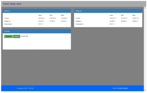Click the Voltage in label in Values #1
This screenshot has height=93, width=147.
(7, 21)
